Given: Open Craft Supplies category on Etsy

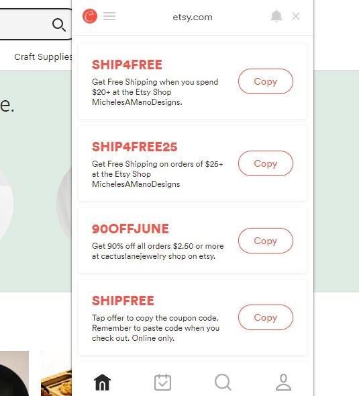Looking at the screenshot, I should (43, 57).
